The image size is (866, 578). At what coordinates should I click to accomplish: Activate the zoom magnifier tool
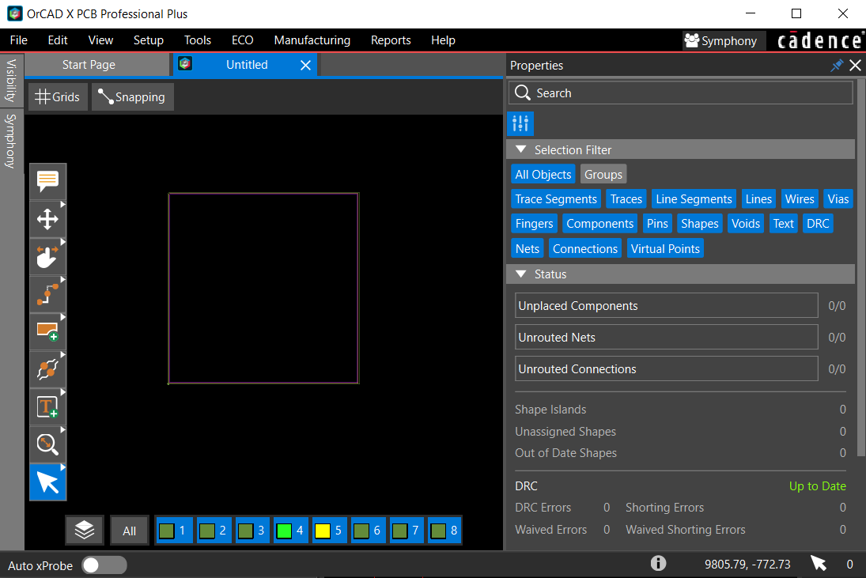(47, 444)
